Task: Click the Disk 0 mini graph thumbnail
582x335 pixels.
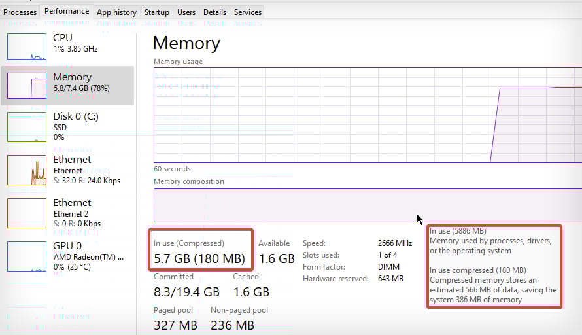Action: point(27,127)
